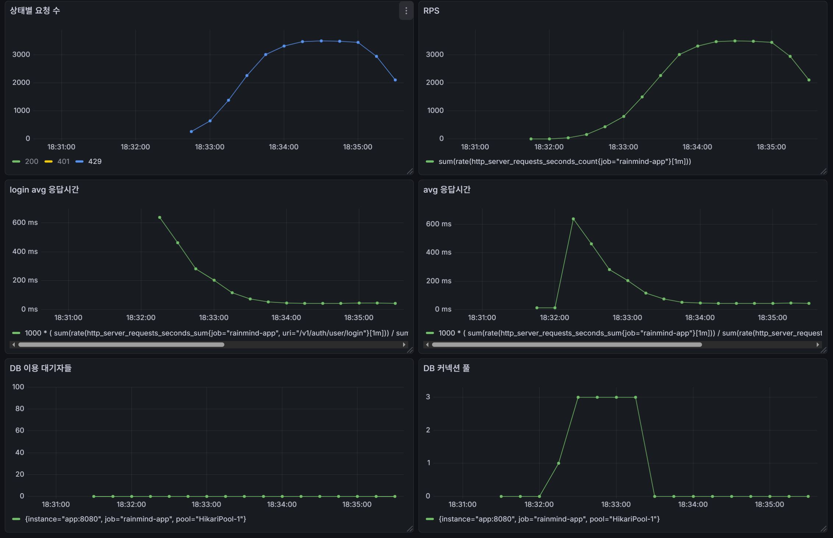833x538 pixels.
Task: Click the RPS sum(rate...) legend label
Action: click(565, 161)
